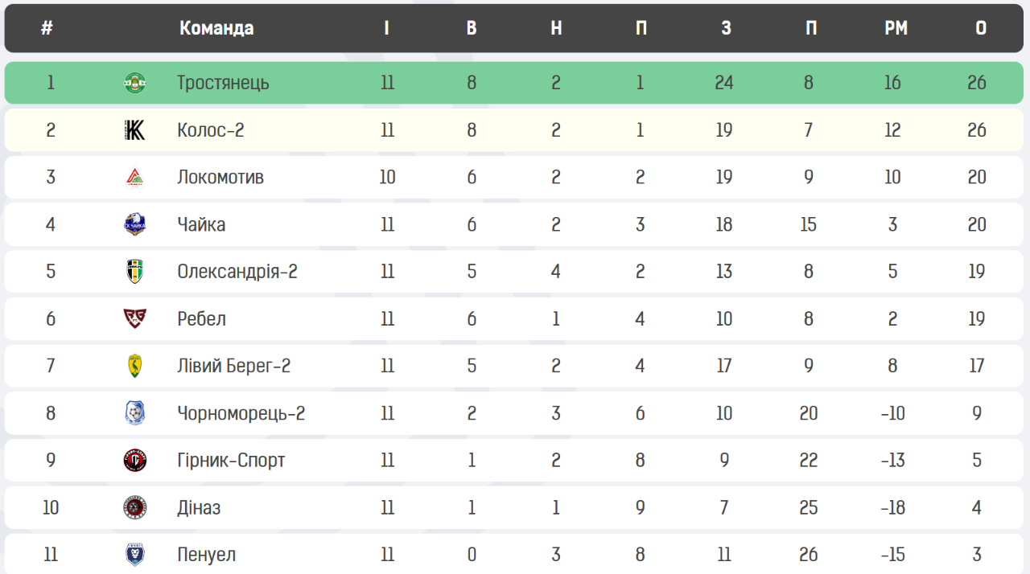Image resolution: width=1030 pixels, height=574 pixels.
Task: Click the Колос-2 club crest icon
Action: [134, 130]
